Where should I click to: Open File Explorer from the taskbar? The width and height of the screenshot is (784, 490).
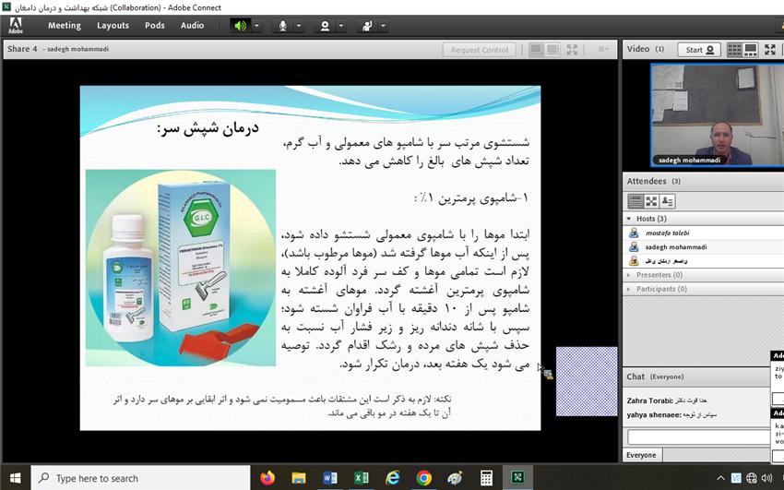(299, 478)
